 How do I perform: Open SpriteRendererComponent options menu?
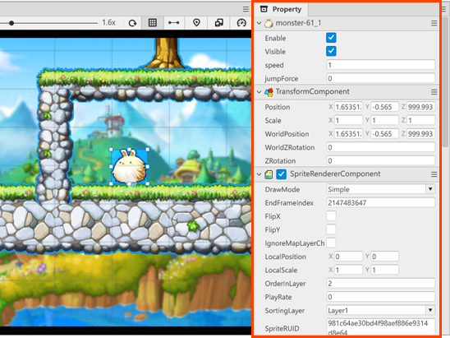(434, 174)
